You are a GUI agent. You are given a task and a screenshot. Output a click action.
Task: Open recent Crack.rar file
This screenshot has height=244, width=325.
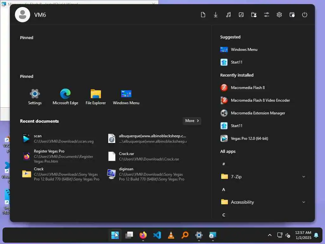pos(143,156)
